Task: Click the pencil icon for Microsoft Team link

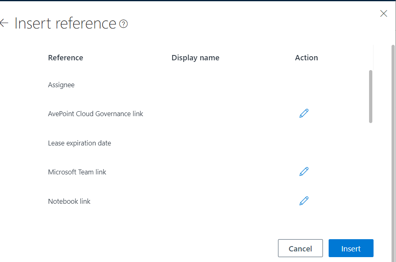Action: tap(304, 171)
